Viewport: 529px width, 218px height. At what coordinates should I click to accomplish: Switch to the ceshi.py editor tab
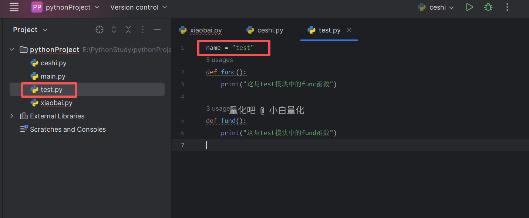265,30
